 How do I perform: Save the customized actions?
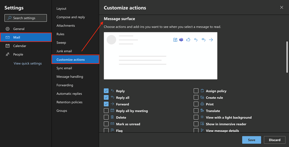pyautogui.click(x=251, y=140)
